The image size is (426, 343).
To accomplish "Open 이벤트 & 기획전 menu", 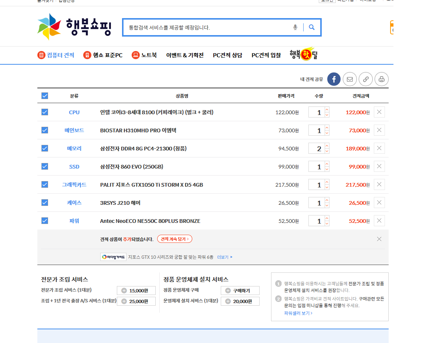I will [185, 55].
